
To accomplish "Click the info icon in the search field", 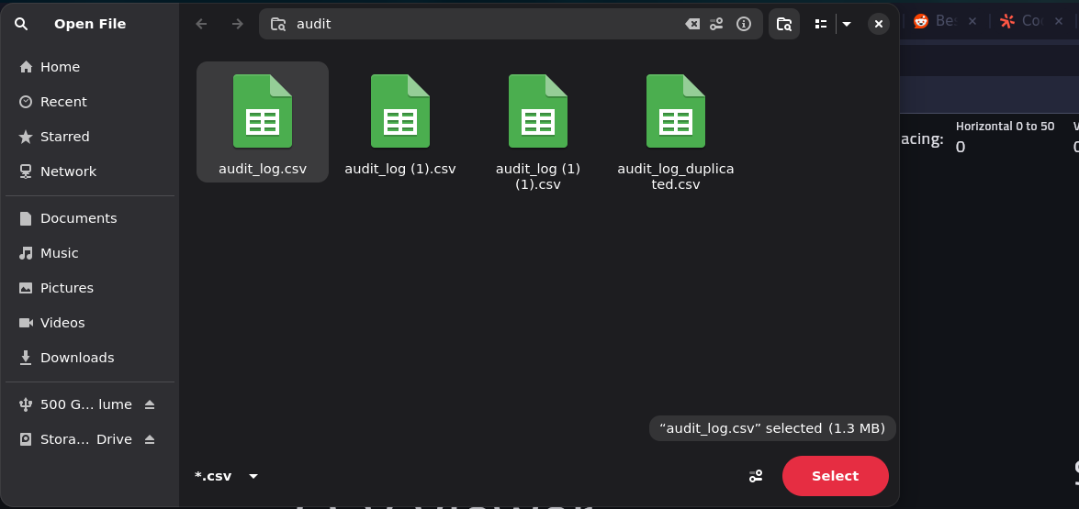I will (743, 24).
